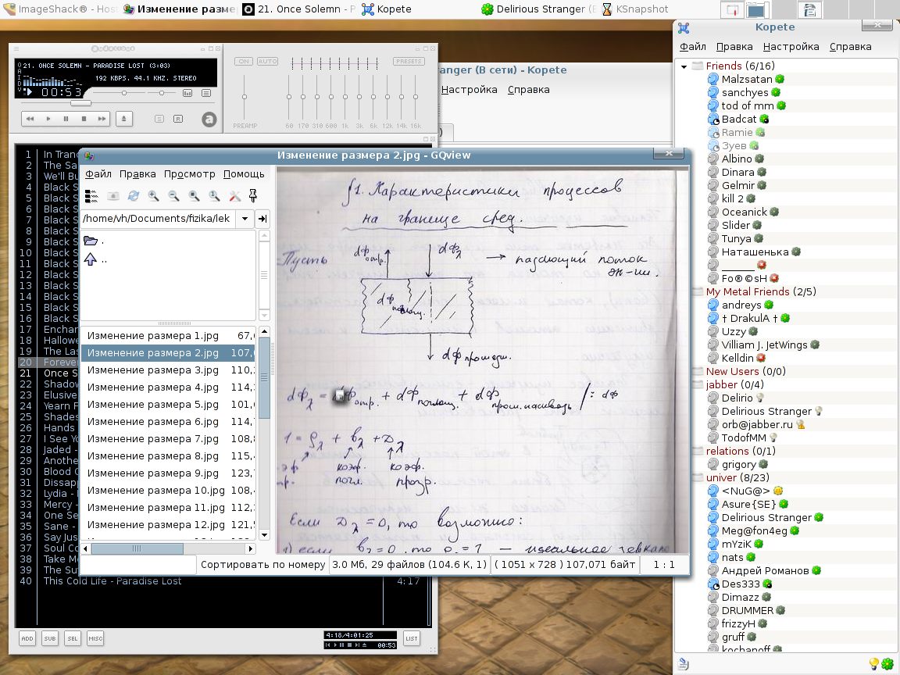Open the Audacious main menu icon
This screenshot has width=900, height=675.
16,49
